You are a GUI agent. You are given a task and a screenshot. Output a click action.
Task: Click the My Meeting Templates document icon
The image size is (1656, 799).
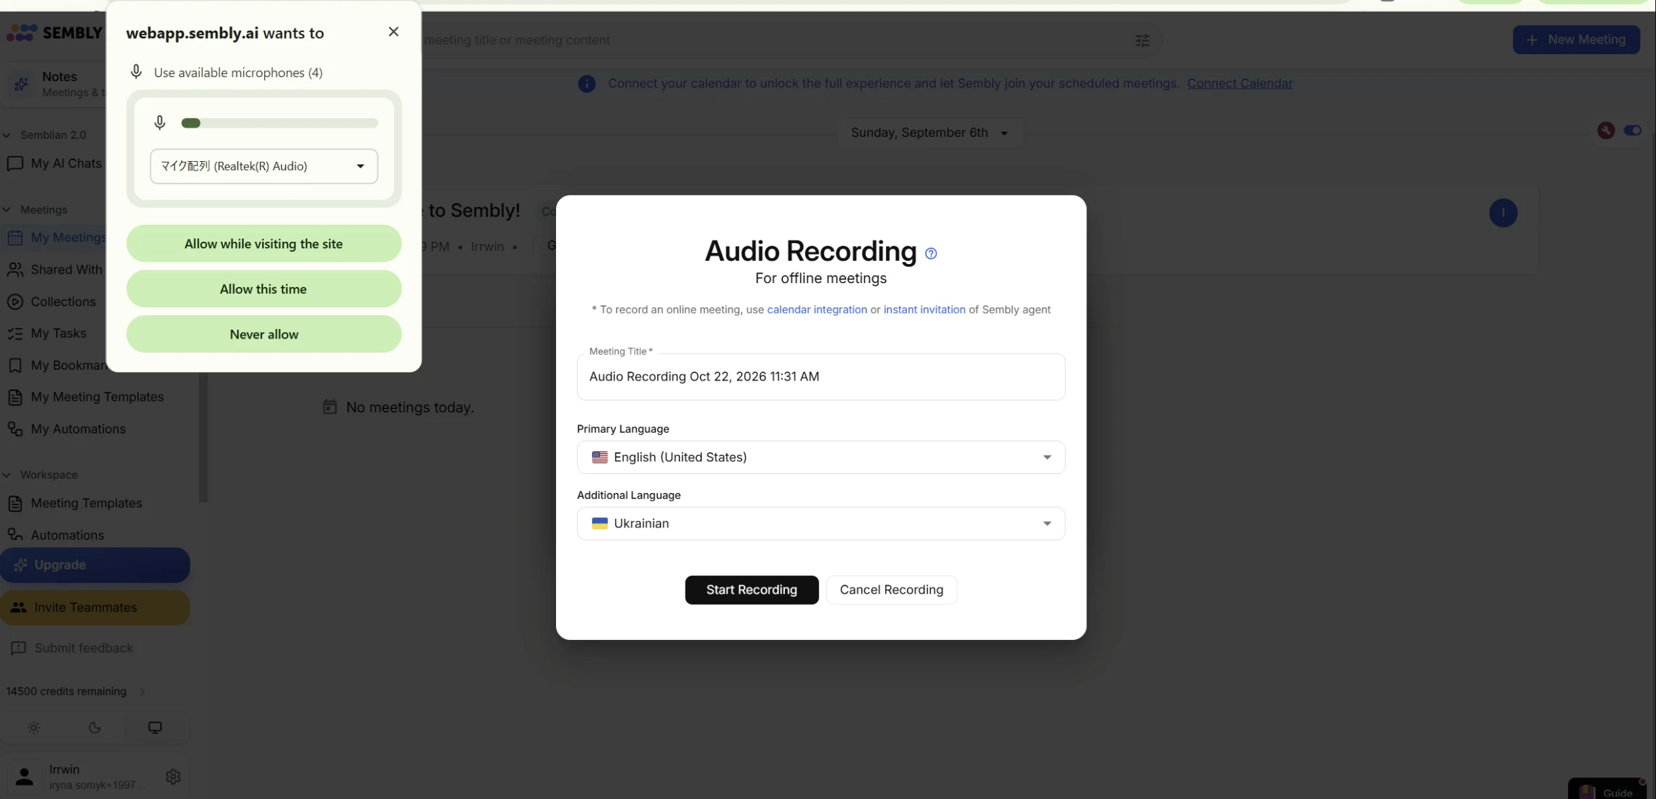click(15, 397)
